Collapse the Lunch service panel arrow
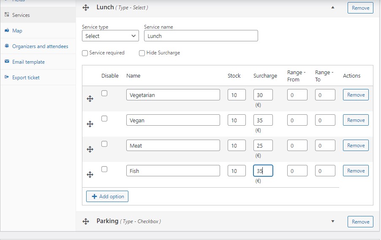This screenshot has height=240, width=381. coord(332,8)
